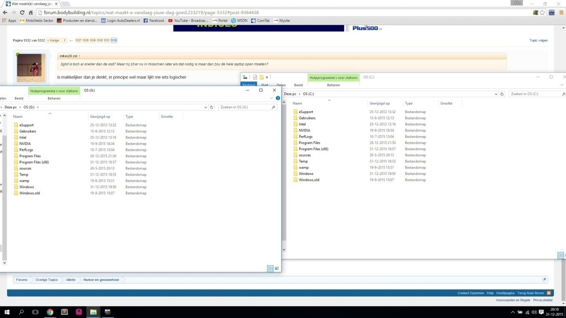Sort the C: list by Gewijzigd op column

(x=380, y=103)
